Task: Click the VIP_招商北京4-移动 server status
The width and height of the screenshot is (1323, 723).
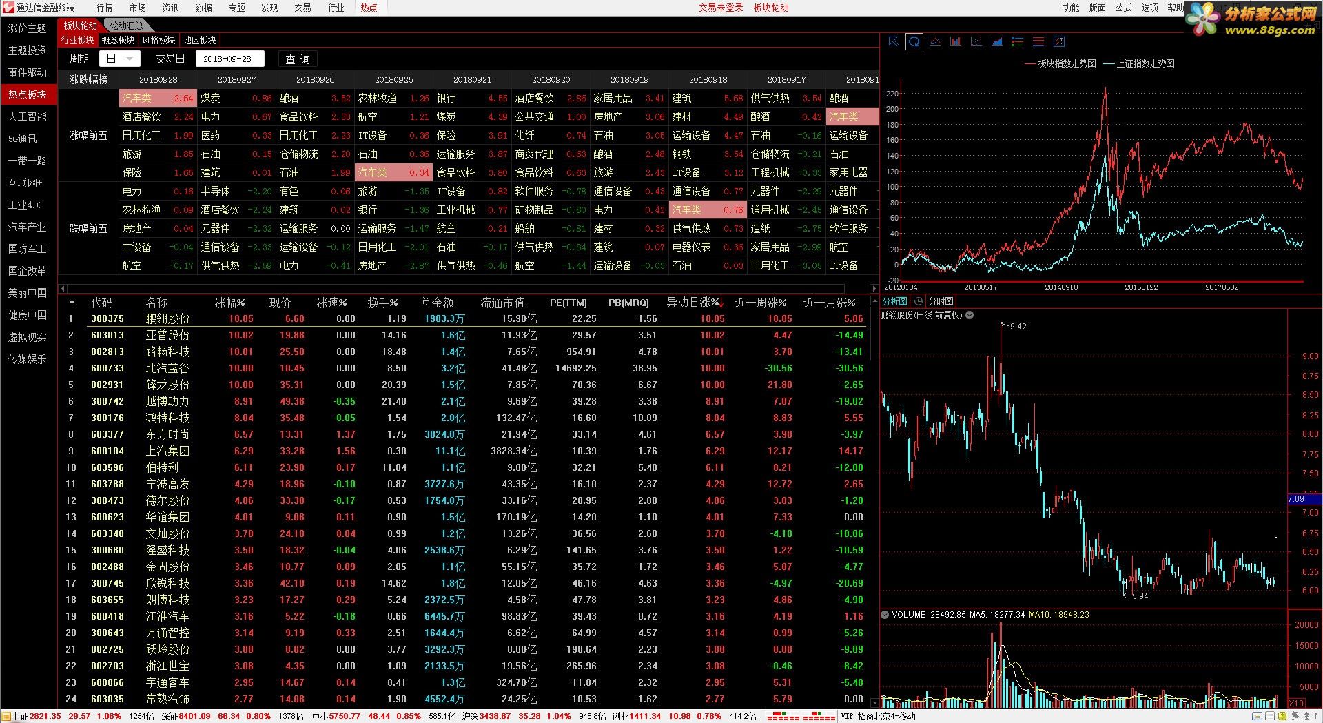Action: click(x=878, y=716)
